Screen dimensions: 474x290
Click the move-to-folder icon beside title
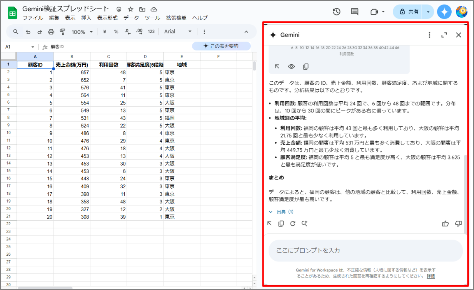[x=142, y=9]
